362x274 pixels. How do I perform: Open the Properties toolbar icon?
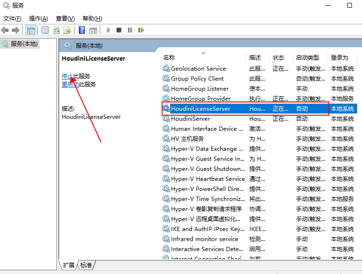[45, 30]
